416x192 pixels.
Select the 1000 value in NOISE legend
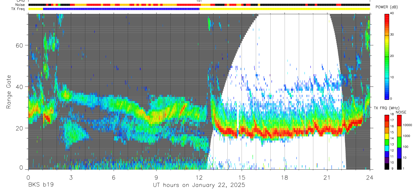click(406, 136)
